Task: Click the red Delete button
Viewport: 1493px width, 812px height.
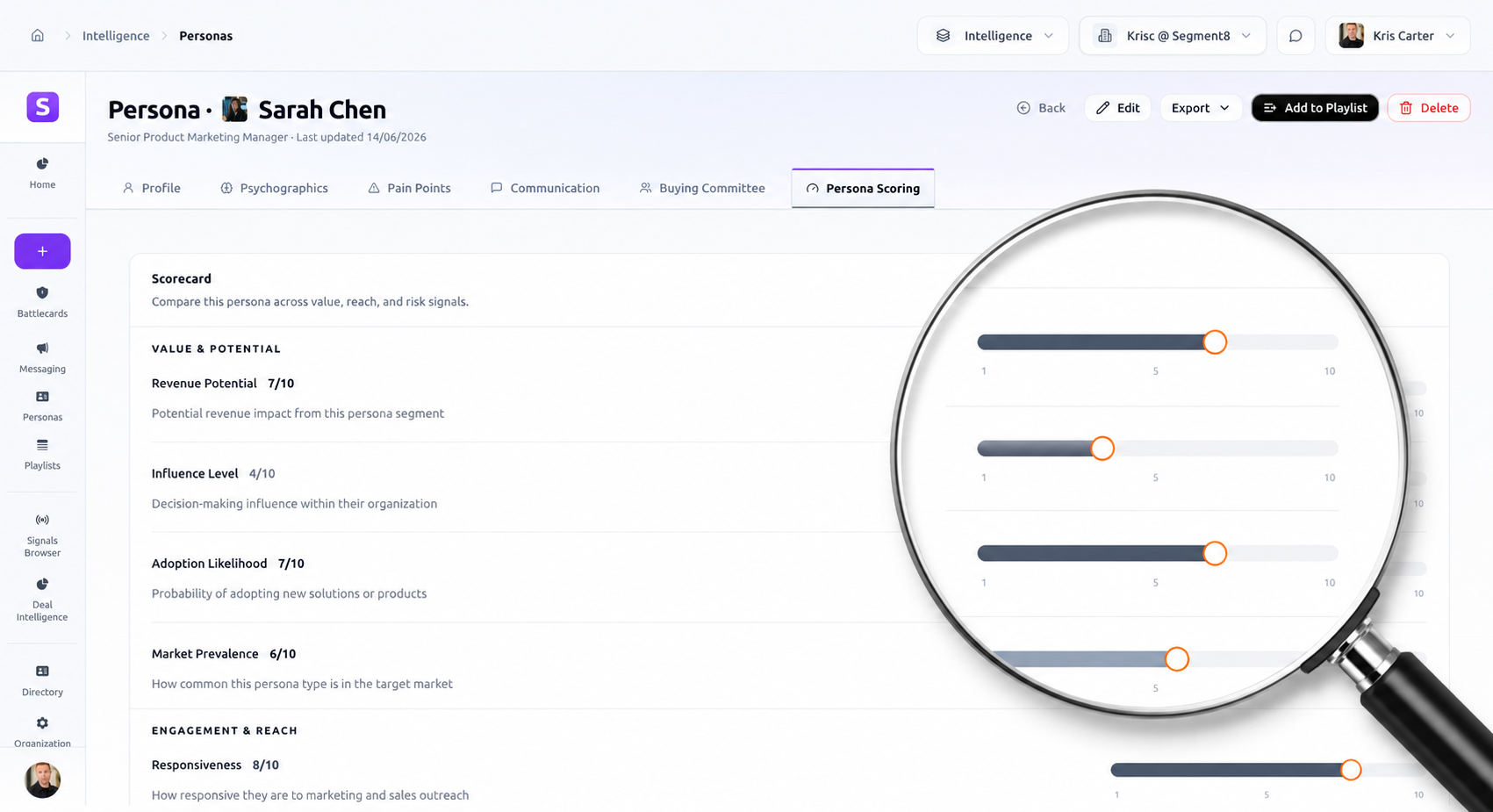Action: tap(1428, 108)
